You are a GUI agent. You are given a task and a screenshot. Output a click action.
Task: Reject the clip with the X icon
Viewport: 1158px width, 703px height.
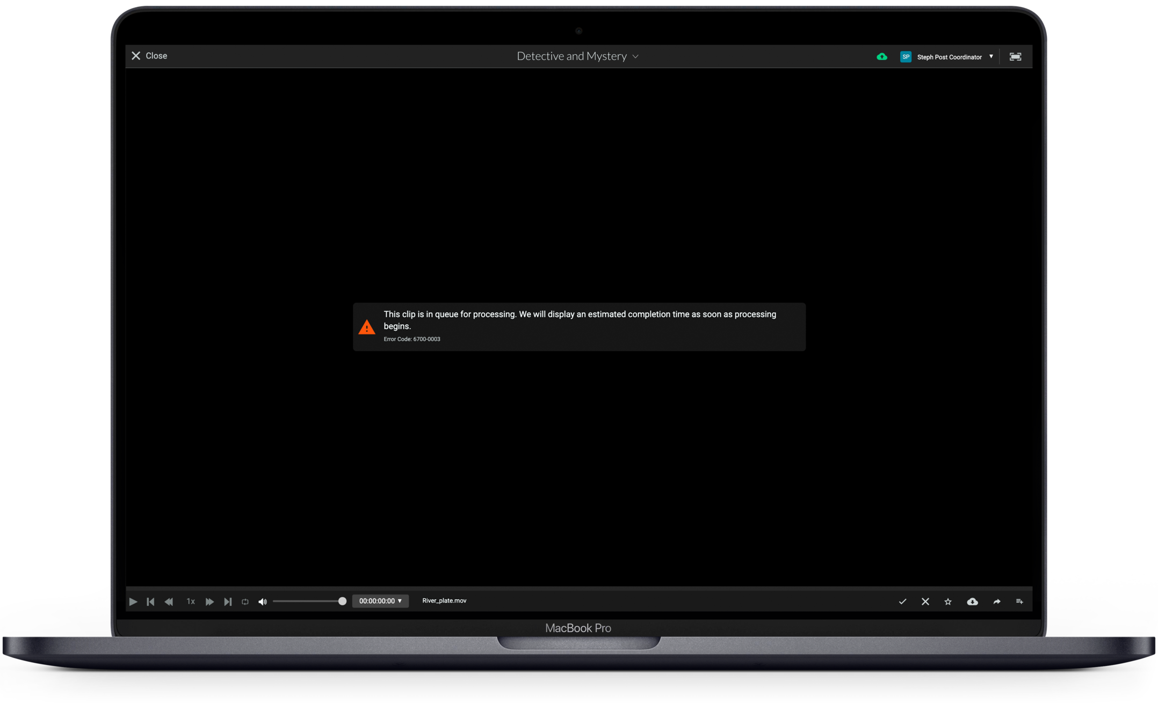[925, 602]
